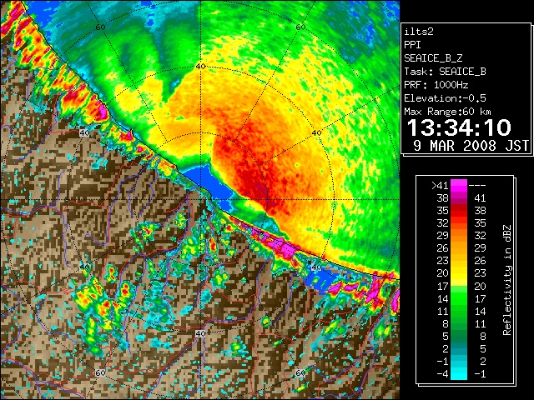The width and height of the screenshot is (534, 400).
Task: Click the "---" label beside the magenta swatch
Action: 477,185
